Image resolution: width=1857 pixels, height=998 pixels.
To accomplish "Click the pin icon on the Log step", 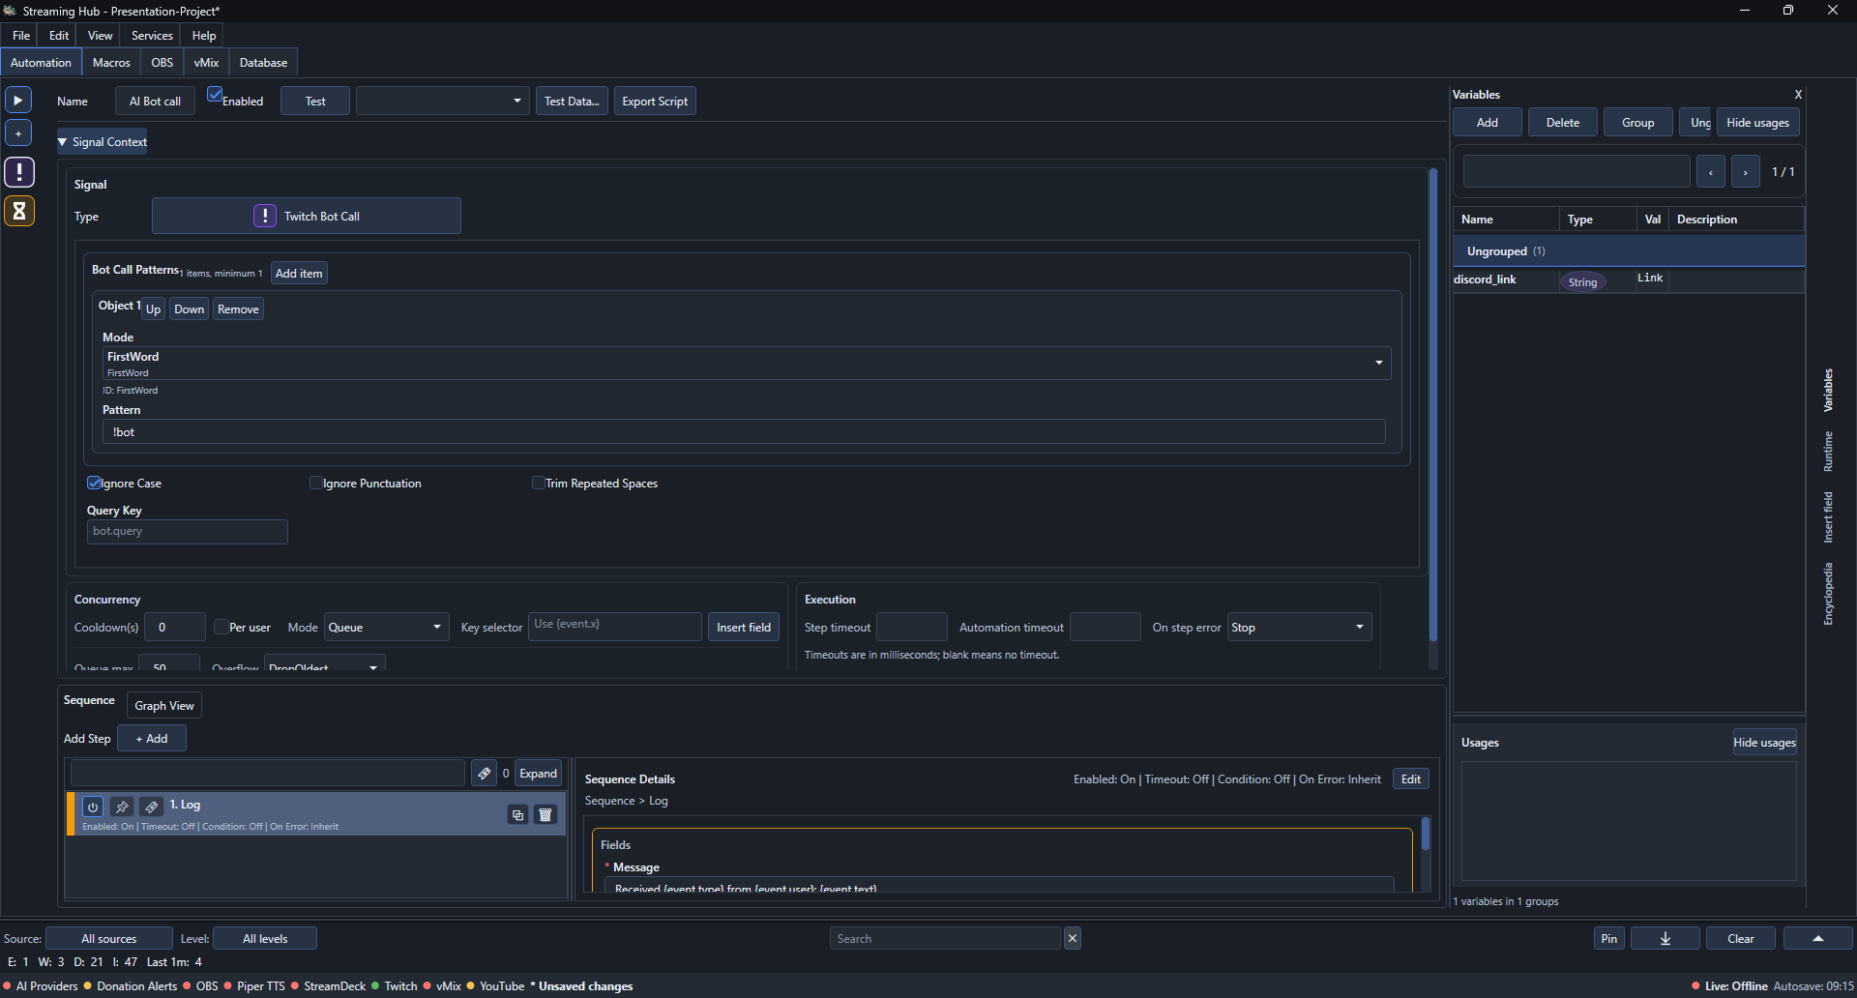I will (x=122, y=807).
